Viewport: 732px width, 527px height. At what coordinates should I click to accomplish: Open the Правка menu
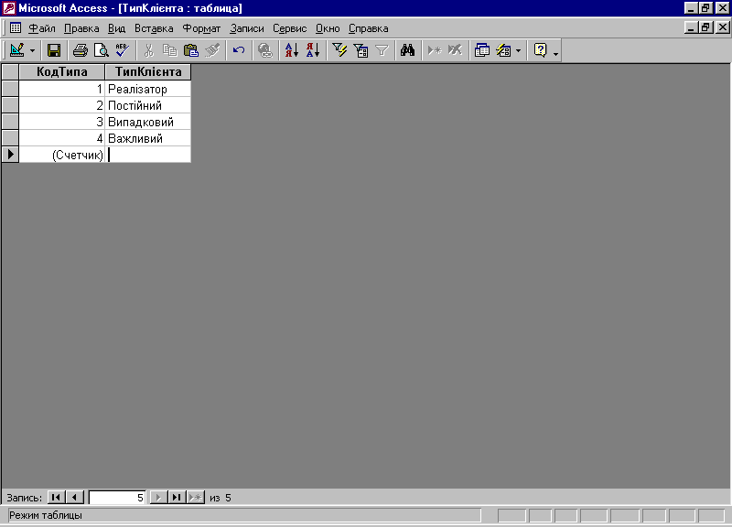click(x=81, y=28)
